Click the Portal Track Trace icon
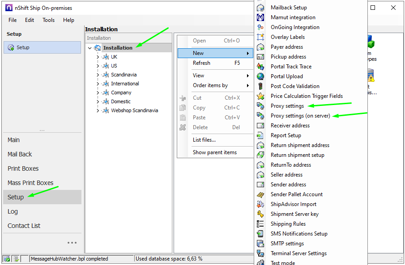The width and height of the screenshot is (405, 265). click(260, 67)
